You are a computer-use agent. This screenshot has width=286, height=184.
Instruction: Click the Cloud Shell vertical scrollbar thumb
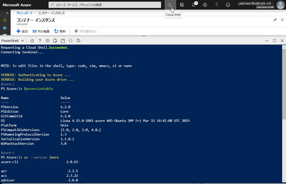tap(284, 84)
